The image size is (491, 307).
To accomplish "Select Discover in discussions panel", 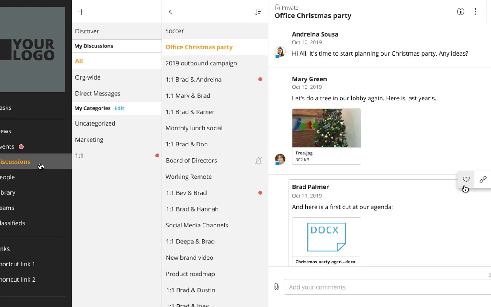I will [x=117, y=31].
